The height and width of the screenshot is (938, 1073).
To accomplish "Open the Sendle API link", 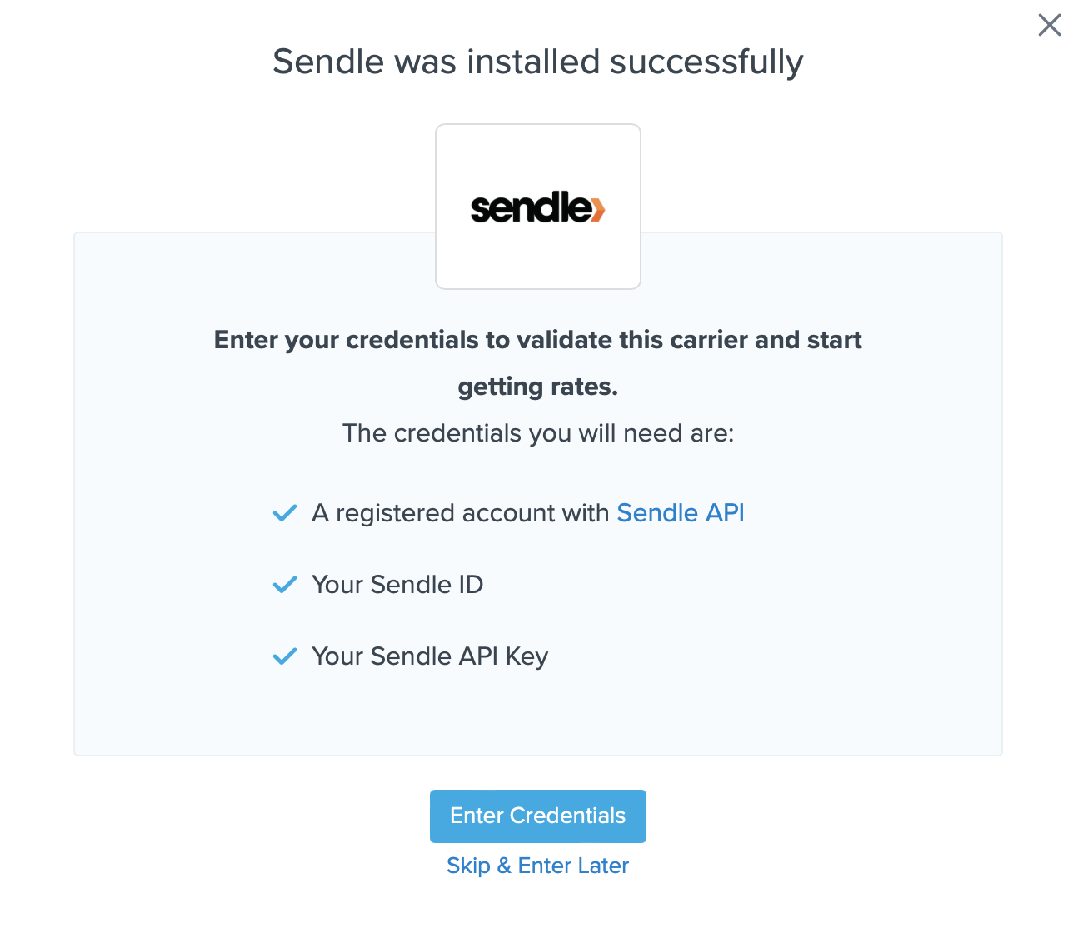I will click(x=680, y=513).
